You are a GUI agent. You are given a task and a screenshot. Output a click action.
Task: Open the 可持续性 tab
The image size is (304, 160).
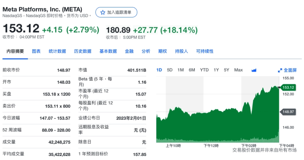point(205,51)
